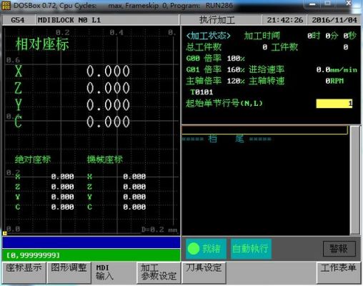Maximize the DOSBox window
Image resolution: width=363 pixels, height=286 pixels.
click(x=328, y=4)
